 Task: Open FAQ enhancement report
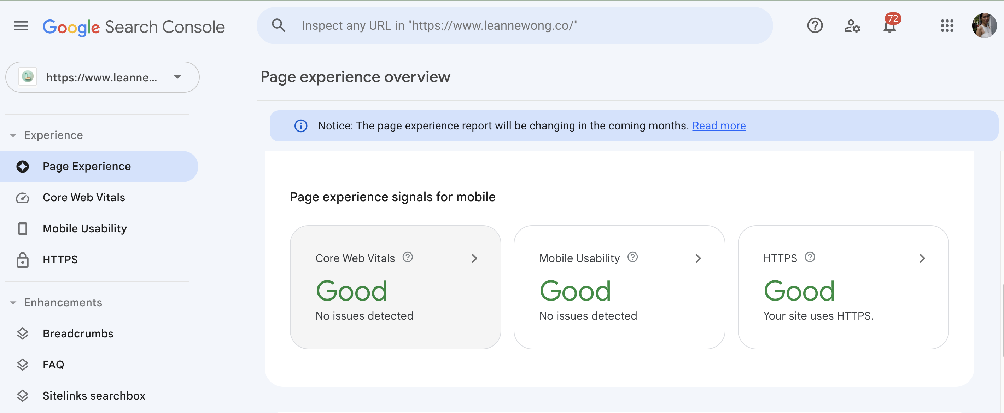[x=99, y=365]
